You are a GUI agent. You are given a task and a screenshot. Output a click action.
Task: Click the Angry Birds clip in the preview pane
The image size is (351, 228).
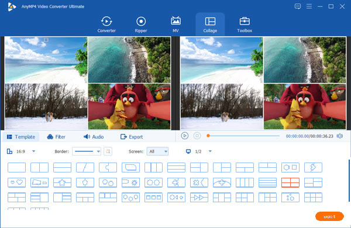pyautogui.click(x=305, y=106)
